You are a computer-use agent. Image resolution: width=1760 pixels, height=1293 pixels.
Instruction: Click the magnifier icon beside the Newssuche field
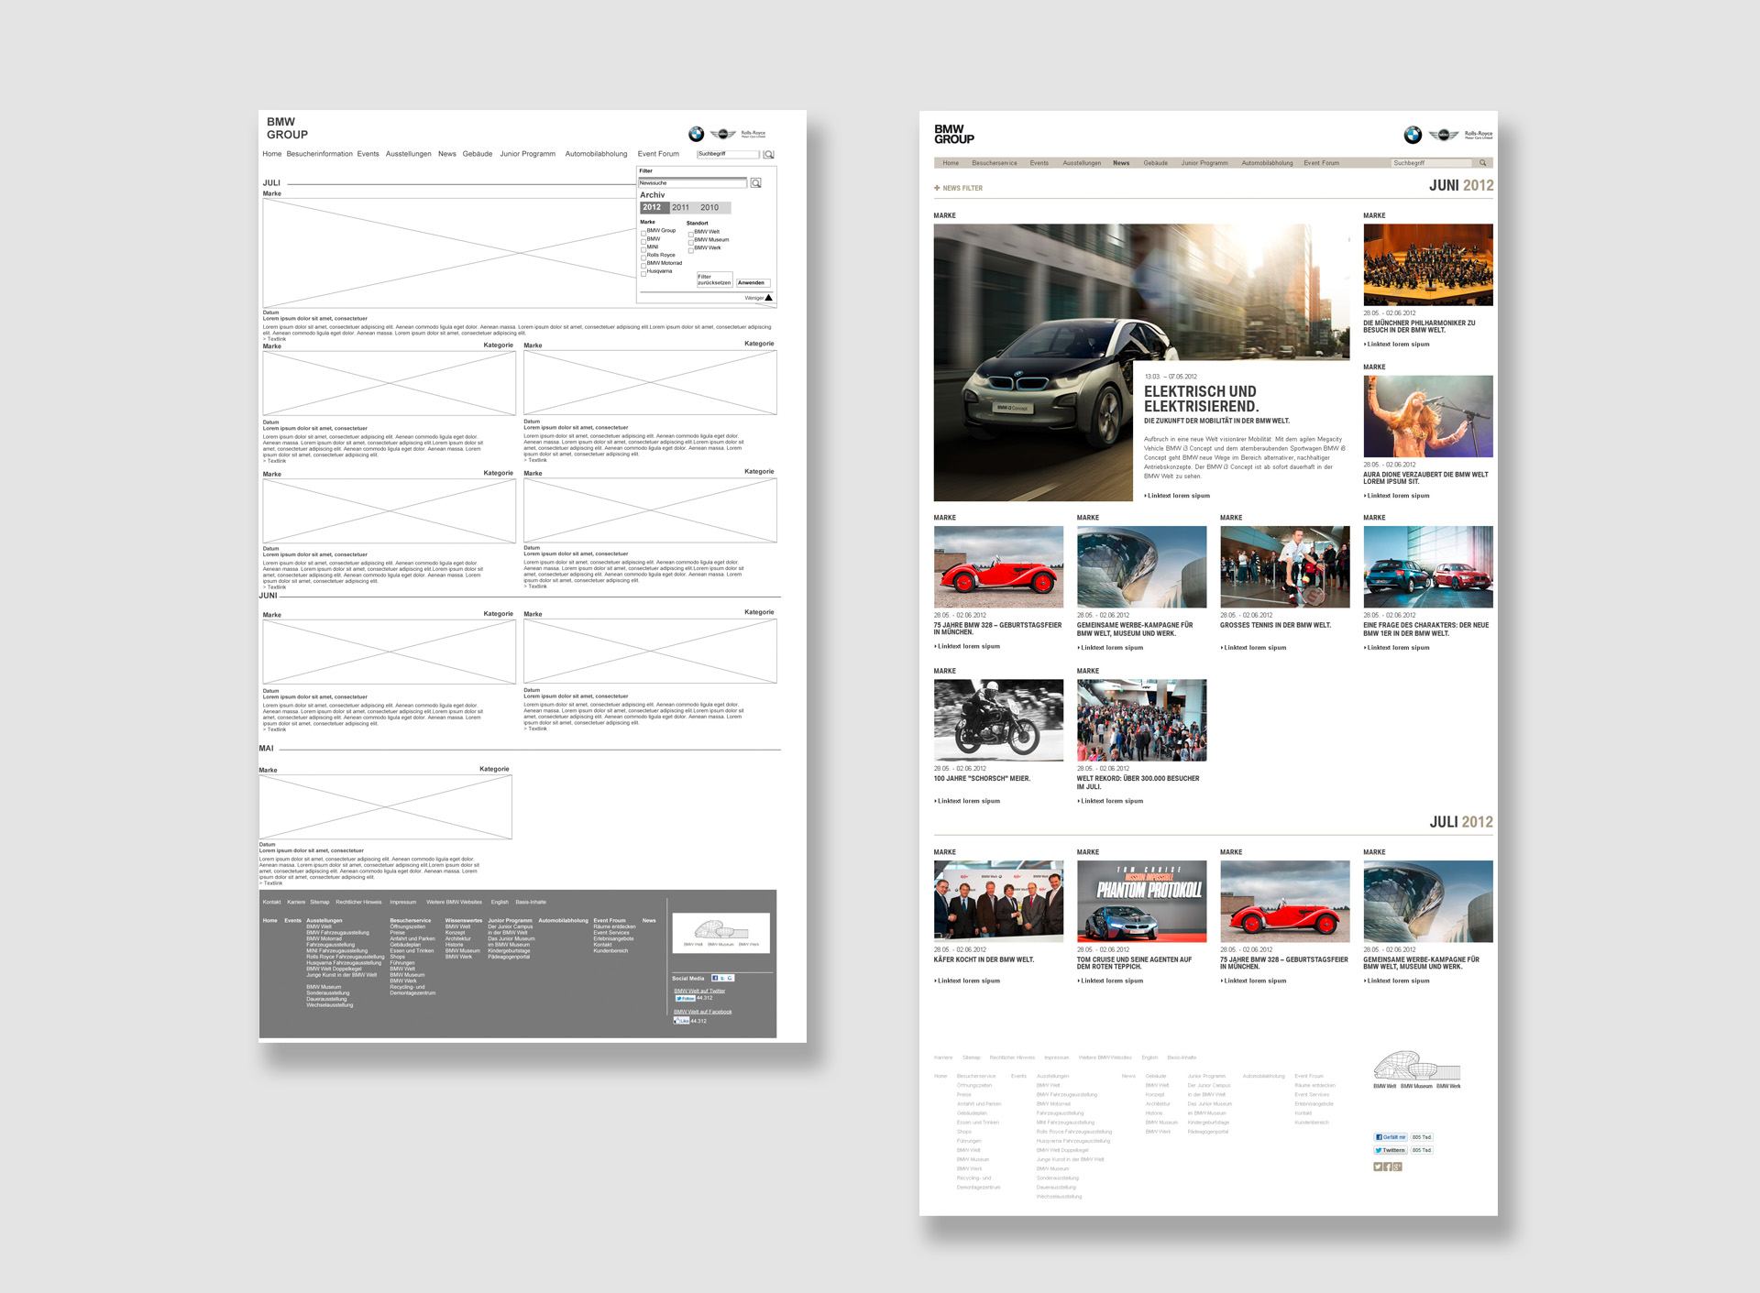pyautogui.click(x=755, y=183)
